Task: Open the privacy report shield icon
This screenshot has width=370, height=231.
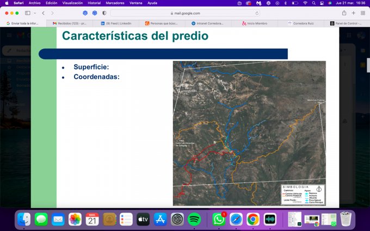Action: [x=104, y=13]
